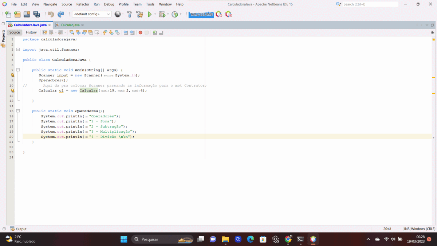Click the Profile IDE icon
The image size is (437, 246).
click(x=219, y=14)
